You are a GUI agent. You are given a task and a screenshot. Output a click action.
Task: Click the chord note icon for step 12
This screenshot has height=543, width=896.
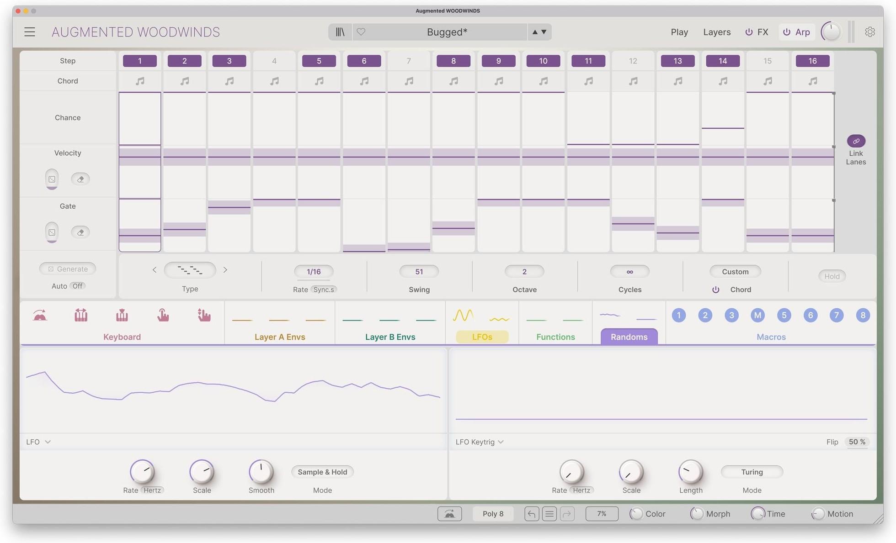[x=633, y=81]
